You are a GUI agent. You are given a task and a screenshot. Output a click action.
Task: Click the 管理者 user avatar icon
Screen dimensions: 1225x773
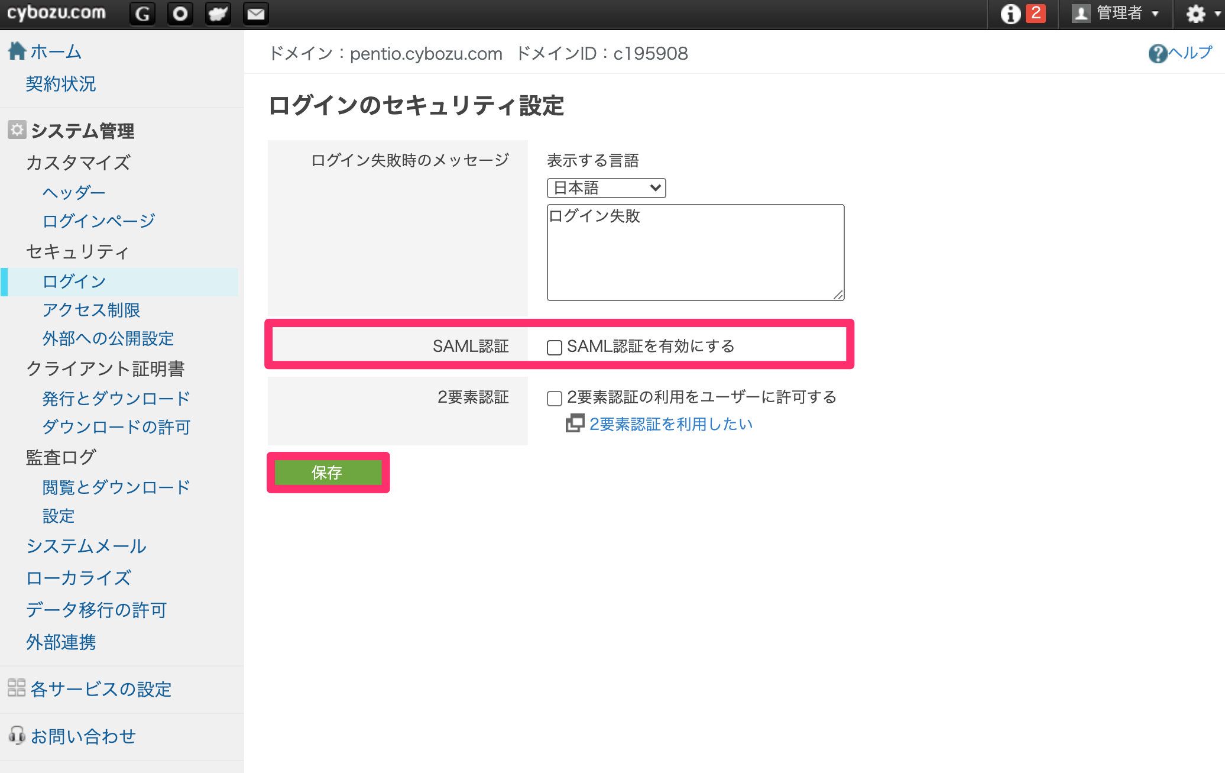click(1081, 14)
